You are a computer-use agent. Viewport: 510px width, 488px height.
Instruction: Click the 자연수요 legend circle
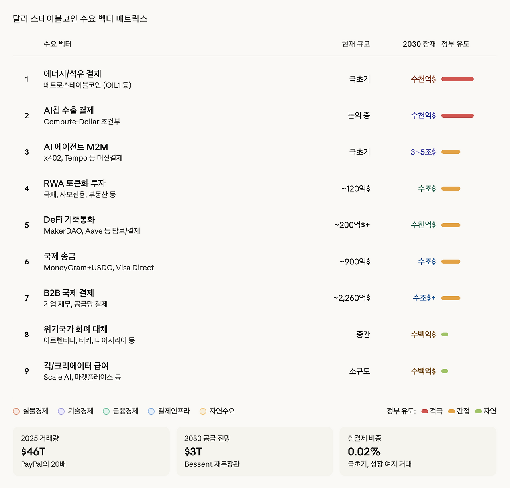point(203,411)
